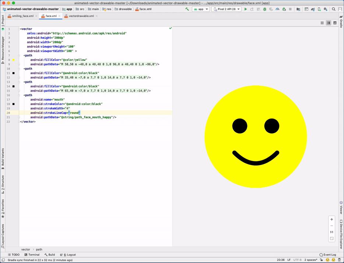The image size is (344, 263).
Task: Switch to the vectordrawable.xml tab
Action: pos(81,16)
